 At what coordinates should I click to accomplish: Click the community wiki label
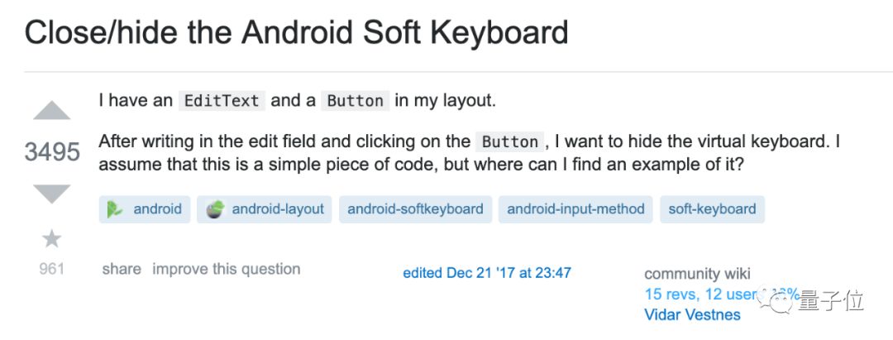point(697,274)
